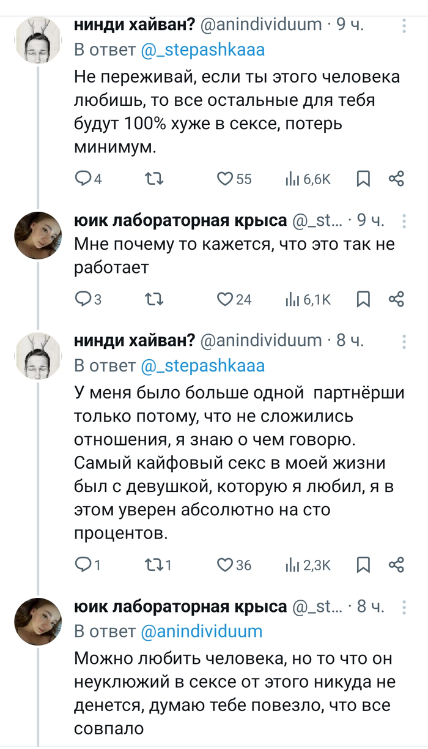Screen dimensions: 428x749
Task: Like the tweet with 24 likes
Action: [227, 299]
